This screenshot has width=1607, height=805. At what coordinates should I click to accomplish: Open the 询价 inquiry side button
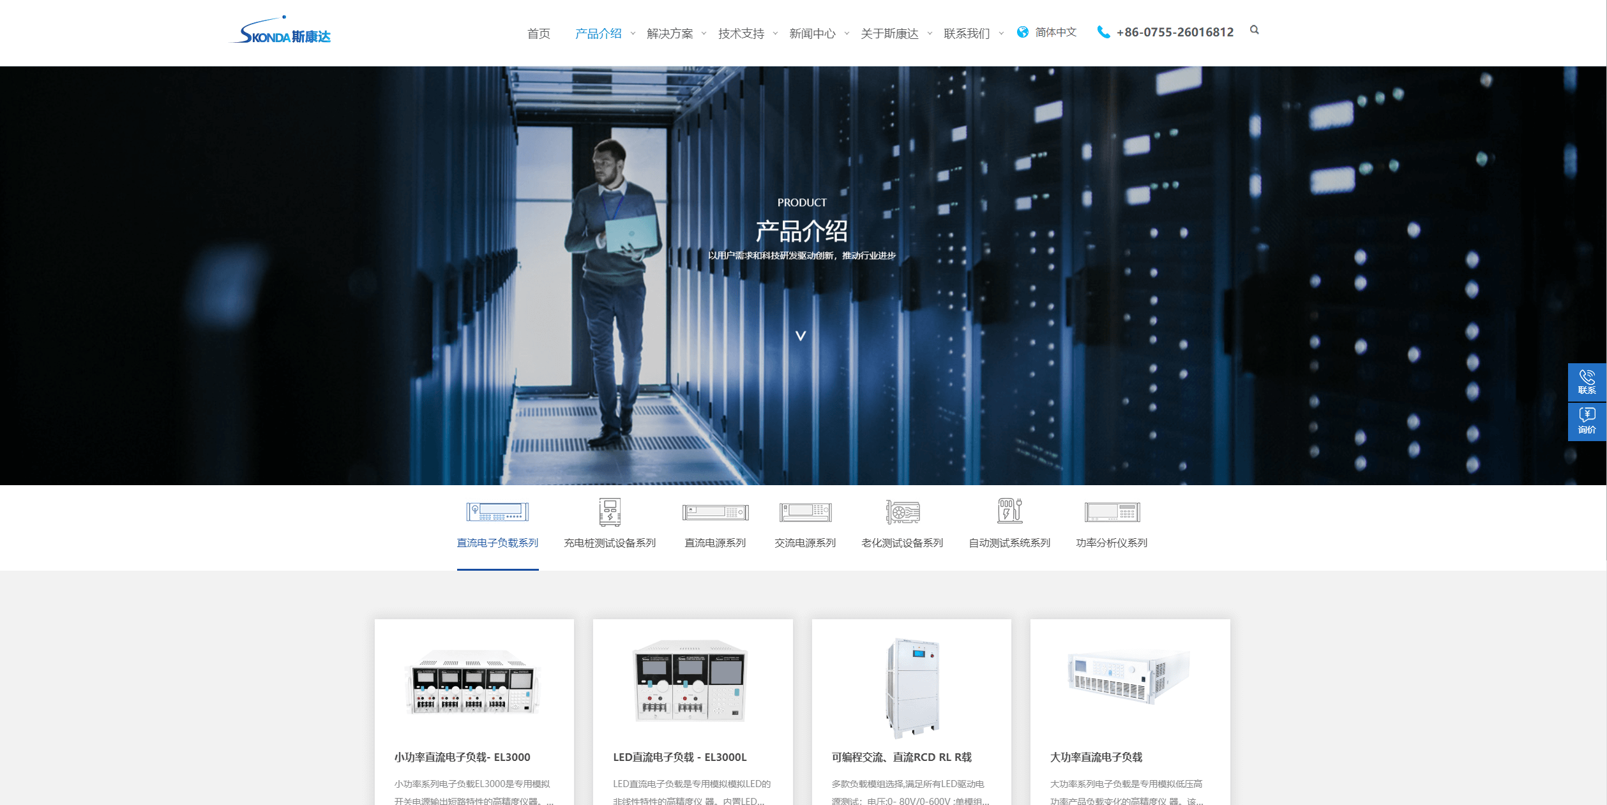click(1587, 421)
